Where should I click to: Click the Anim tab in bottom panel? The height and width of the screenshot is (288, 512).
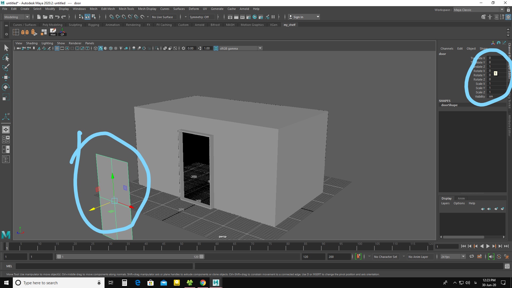tap(461, 198)
